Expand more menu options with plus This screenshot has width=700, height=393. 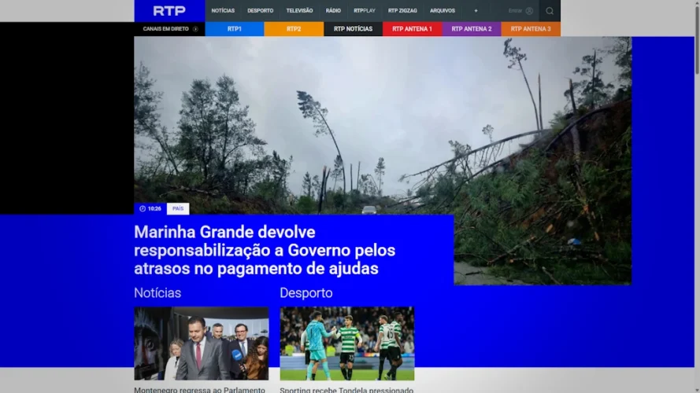click(x=476, y=11)
